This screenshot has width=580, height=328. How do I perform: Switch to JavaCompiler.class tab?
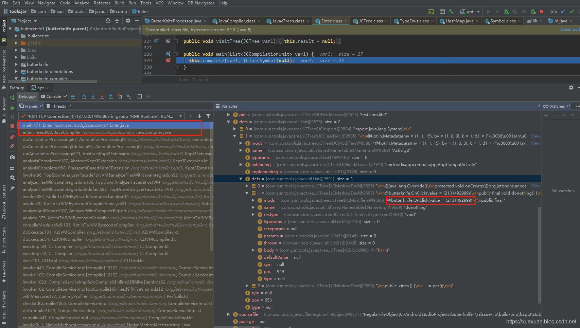236,21
